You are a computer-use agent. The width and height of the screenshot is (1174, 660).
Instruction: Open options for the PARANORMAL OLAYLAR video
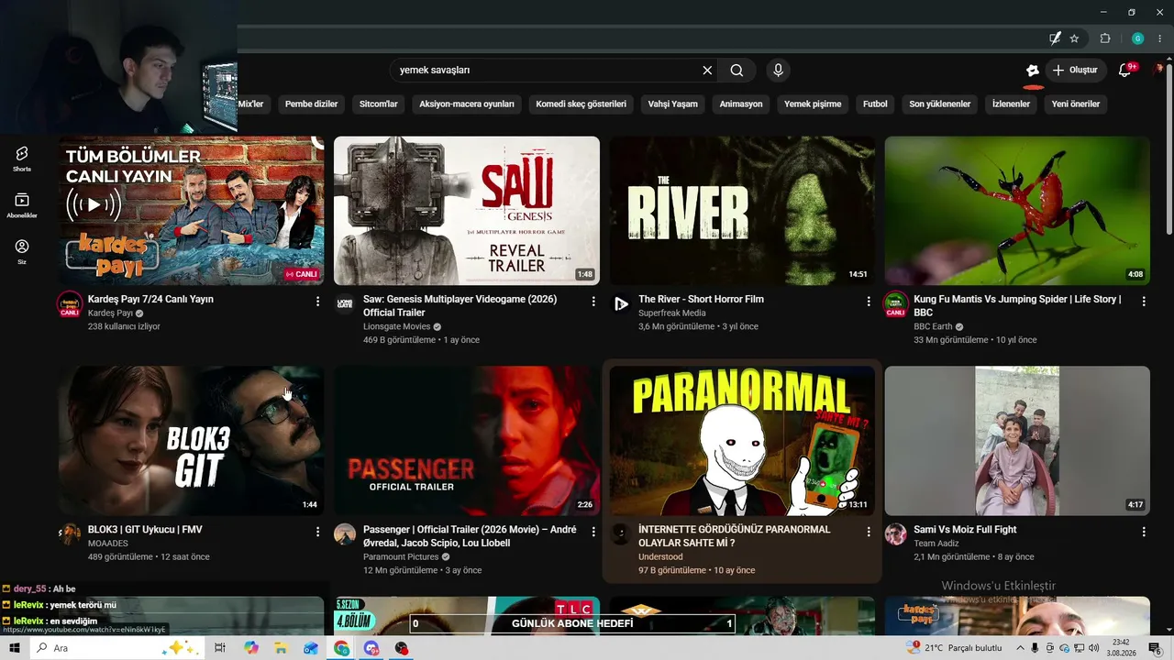click(869, 531)
